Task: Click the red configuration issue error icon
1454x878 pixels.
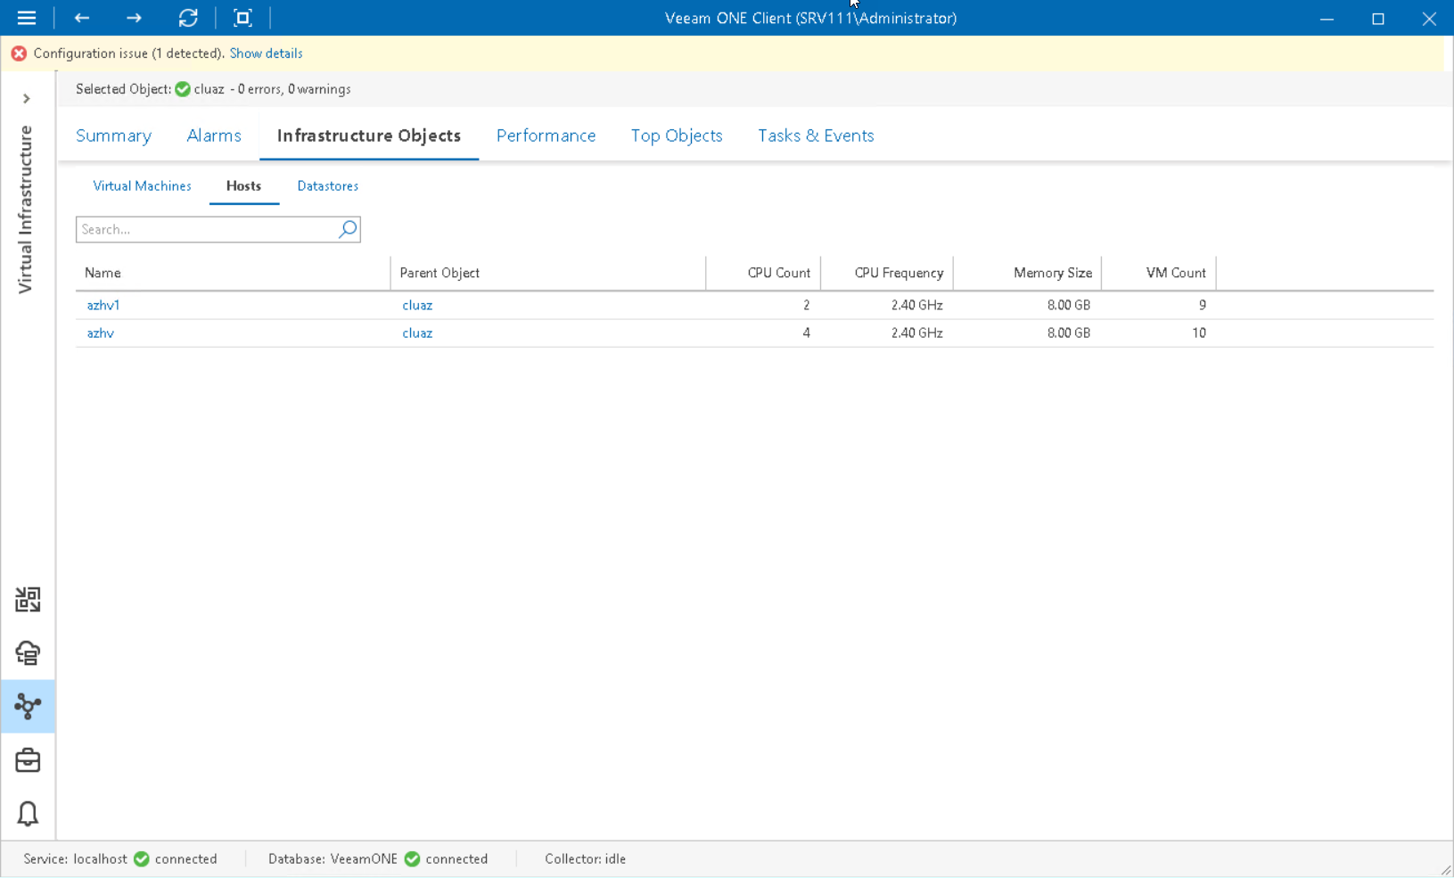Action: click(x=19, y=53)
